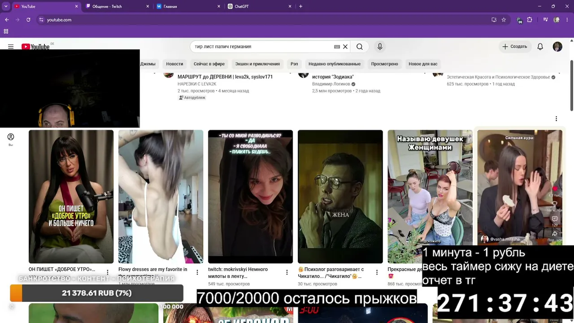Install app icon in address bar
The height and width of the screenshot is (323, 574).
(x=494, y=20)
